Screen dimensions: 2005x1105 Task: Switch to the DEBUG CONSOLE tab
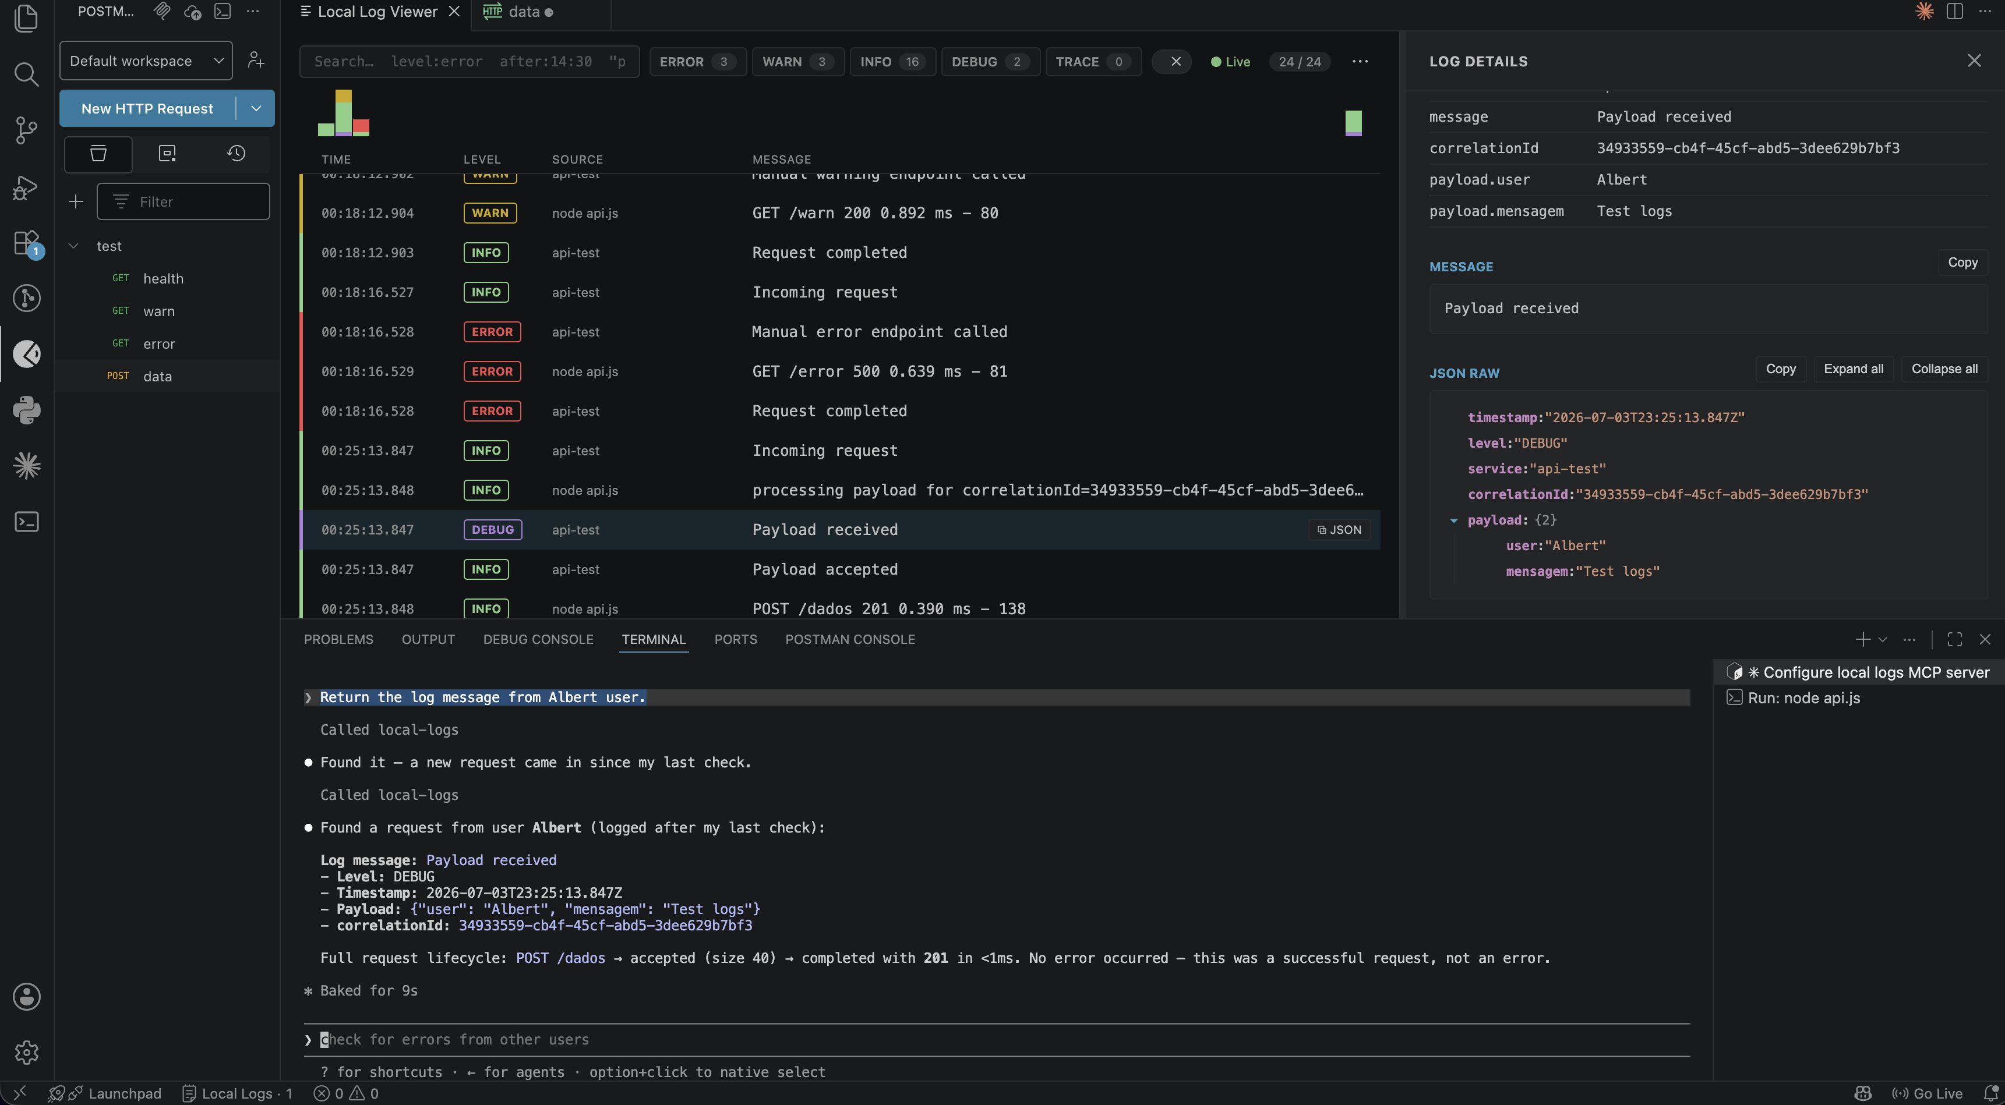coord(538,639)
